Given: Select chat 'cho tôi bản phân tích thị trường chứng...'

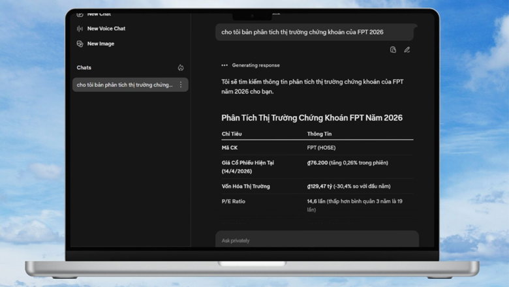Looking at the screenshot, I should click(130, 85).
